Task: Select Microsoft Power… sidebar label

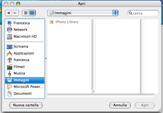Action: tap(28, 87)
